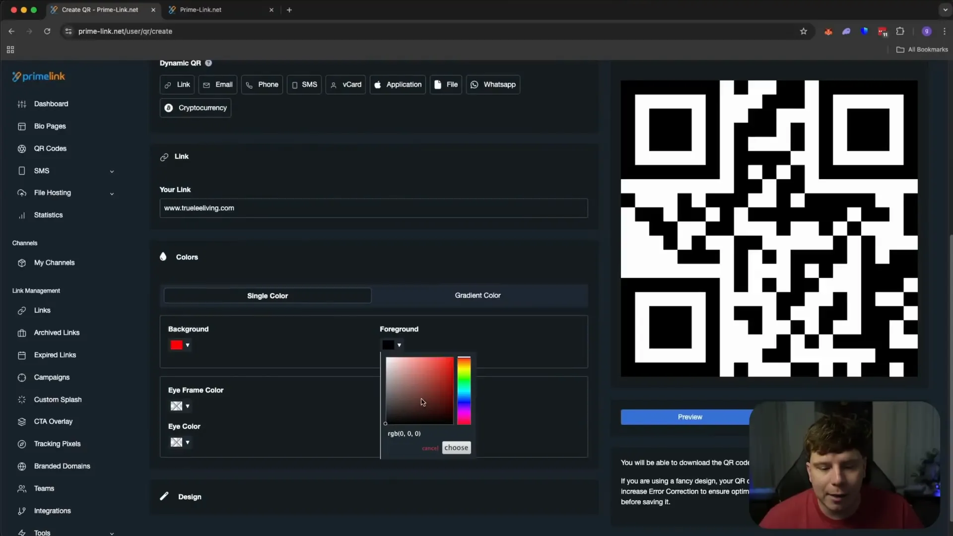953x536 pixels.
Task: Bookmark this page with star icon
Action: (804, 31)
